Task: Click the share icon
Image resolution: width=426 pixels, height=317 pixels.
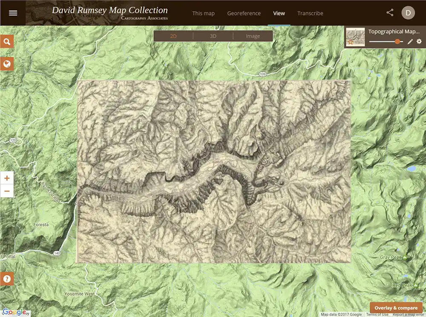Action: 390,13
